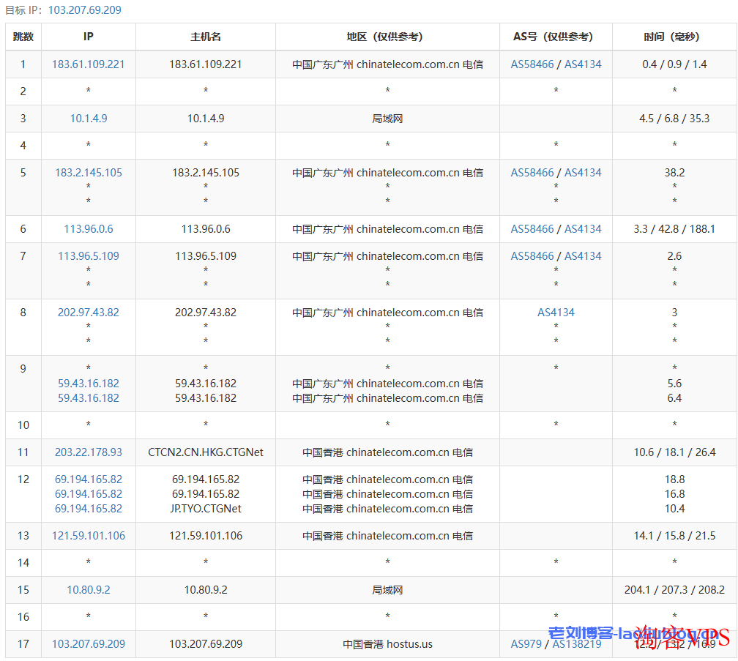Click hop number 16 in the 跳数 column
The height and width of the screenshot is (661, 738).
23,617
